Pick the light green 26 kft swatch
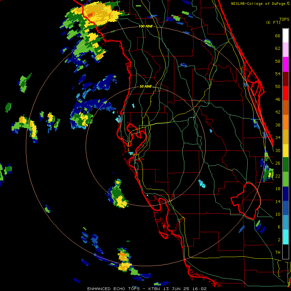The image size is (291, 291). point(286,179)
